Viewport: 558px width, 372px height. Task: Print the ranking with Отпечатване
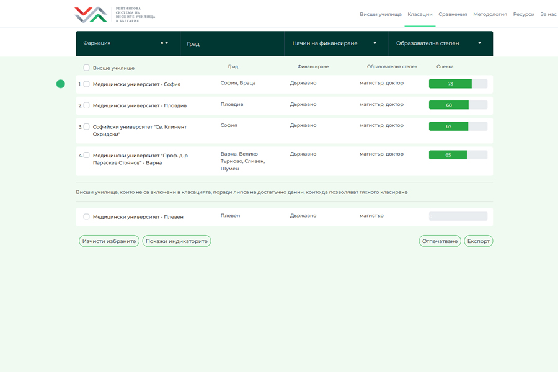point(440,241)
